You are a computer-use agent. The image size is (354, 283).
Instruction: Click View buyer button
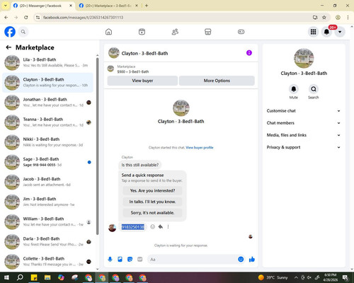pos(142,81)
